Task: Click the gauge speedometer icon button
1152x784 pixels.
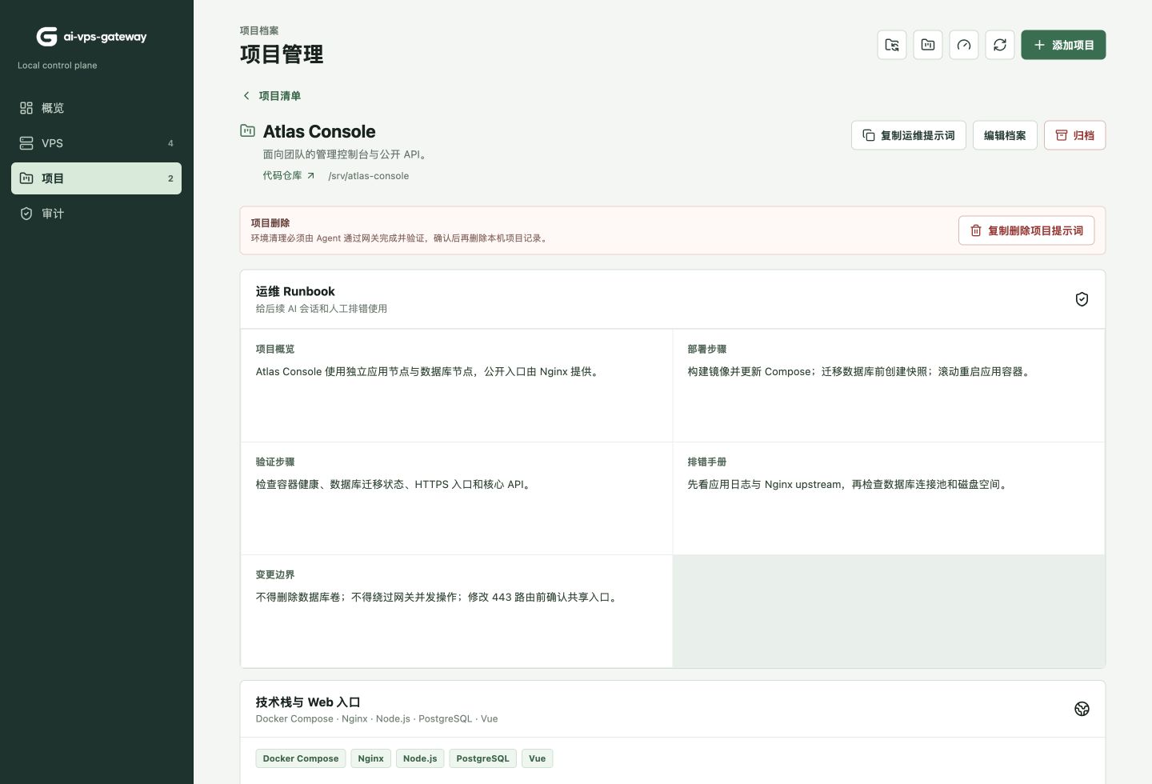Action: point(964,45)
